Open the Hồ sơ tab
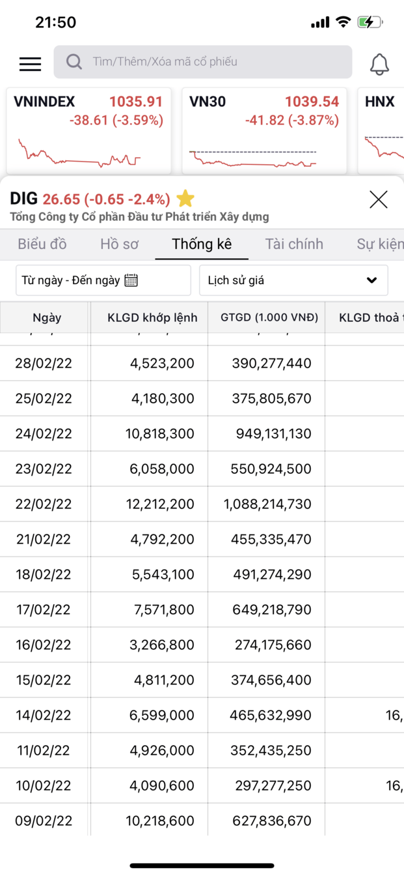 tap(119, 244)
